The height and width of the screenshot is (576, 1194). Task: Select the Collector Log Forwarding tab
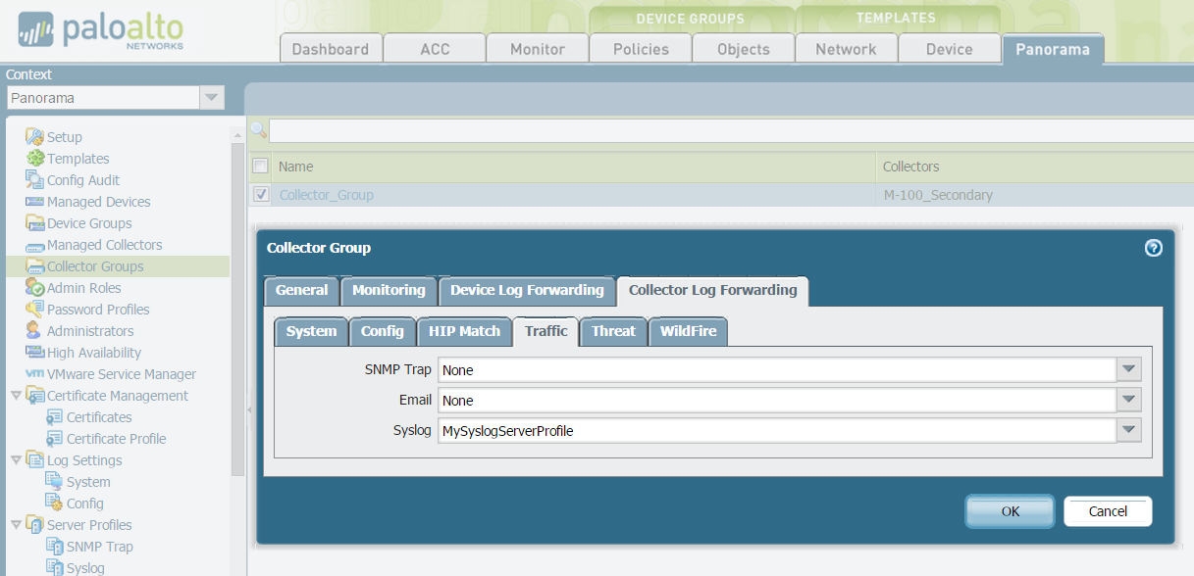713,291
